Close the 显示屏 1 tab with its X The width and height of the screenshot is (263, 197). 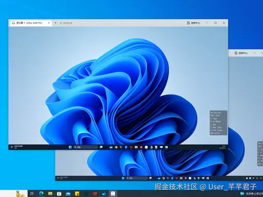(49, 23)
